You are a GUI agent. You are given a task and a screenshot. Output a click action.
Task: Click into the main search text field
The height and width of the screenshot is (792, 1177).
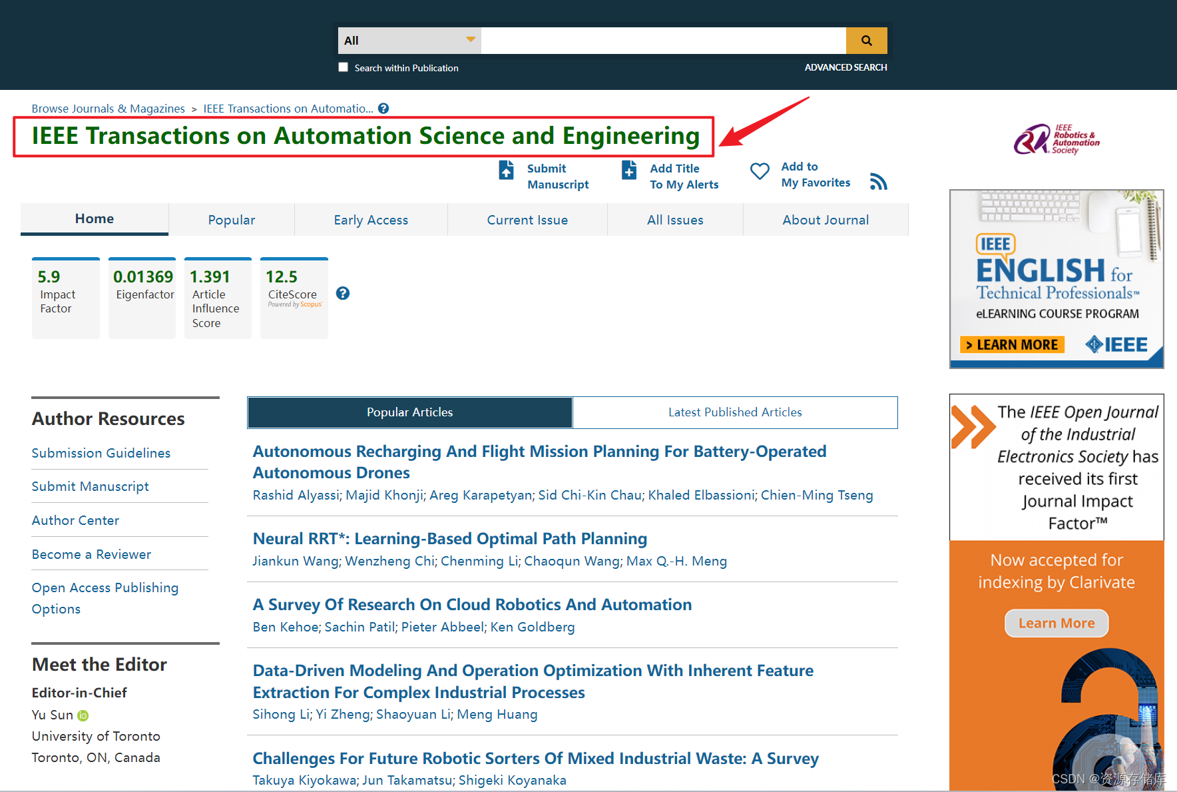coord(663,41)
